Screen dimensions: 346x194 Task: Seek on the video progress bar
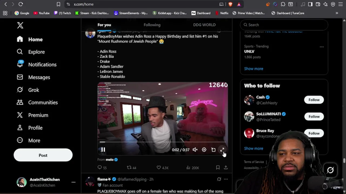163,142
